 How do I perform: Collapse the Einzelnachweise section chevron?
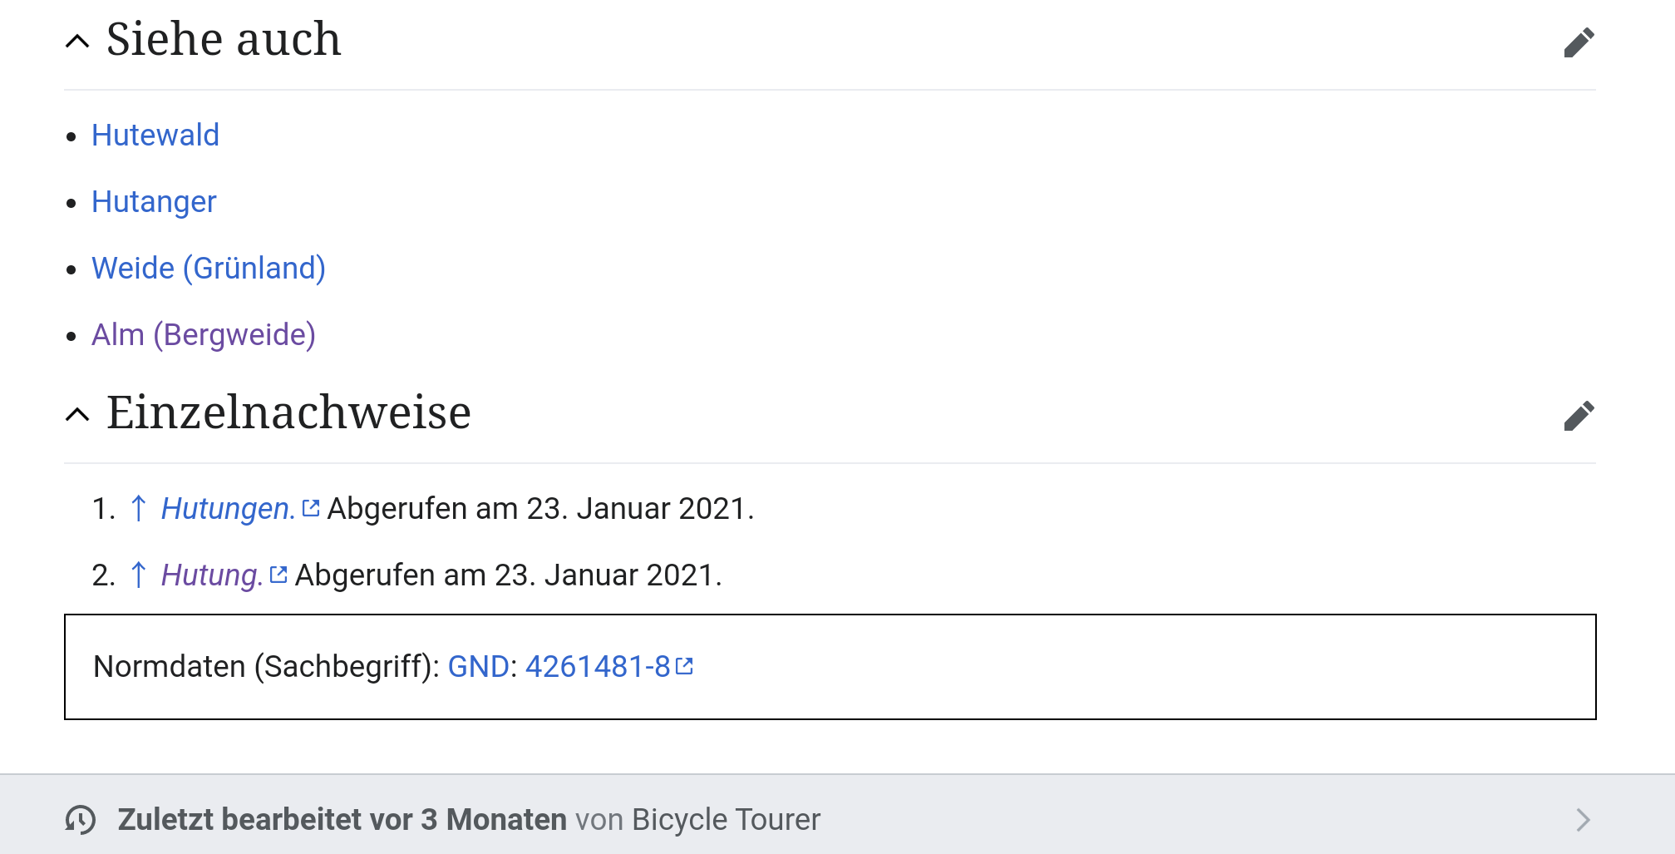(x=77, y=414)
